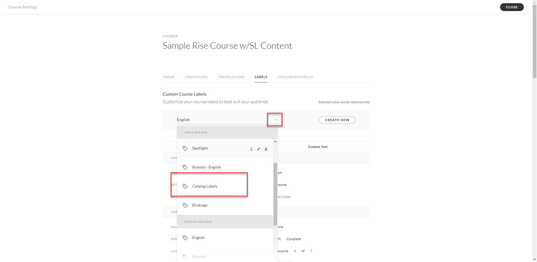Screen dimensions: 537x262
Task: Go to the Translations tab
Action: pyautogui.click(x=231, y=77)
